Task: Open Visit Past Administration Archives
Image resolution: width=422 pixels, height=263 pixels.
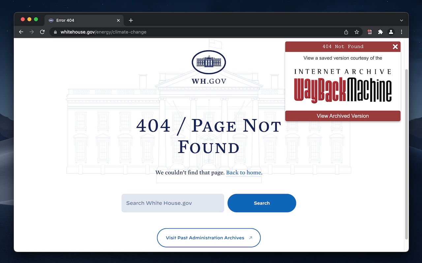Action: pyautogui.click(x=208, y=238)
